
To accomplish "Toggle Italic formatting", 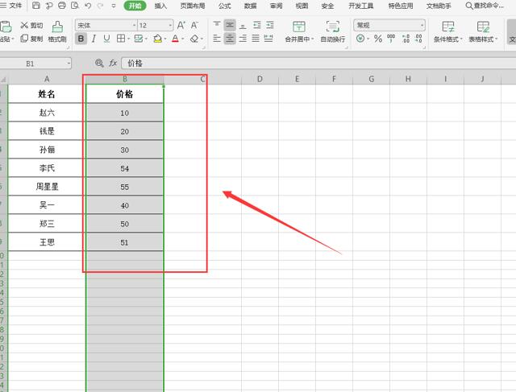I will 94,39.
